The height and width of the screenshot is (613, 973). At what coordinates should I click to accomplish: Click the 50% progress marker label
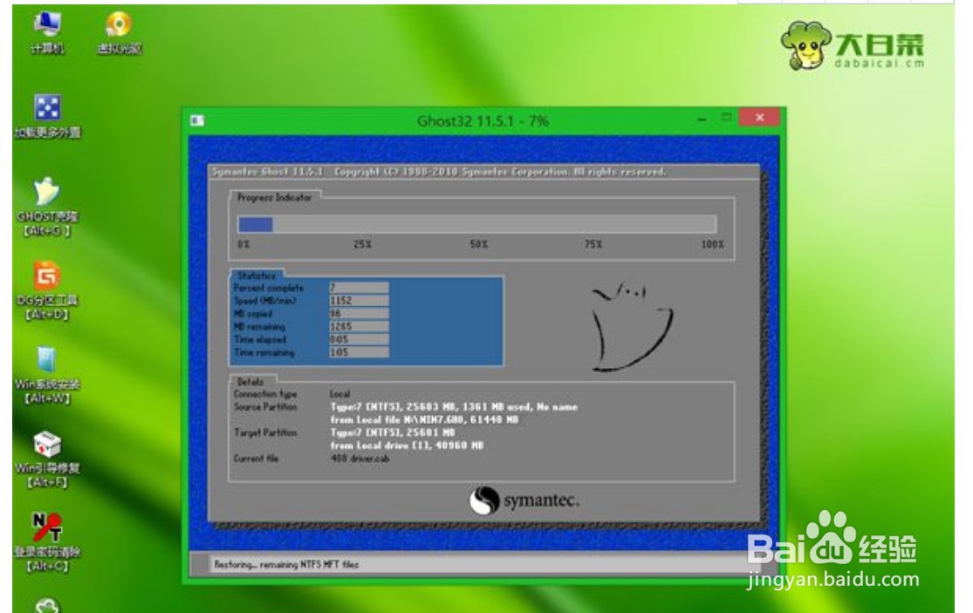(478, 244)
